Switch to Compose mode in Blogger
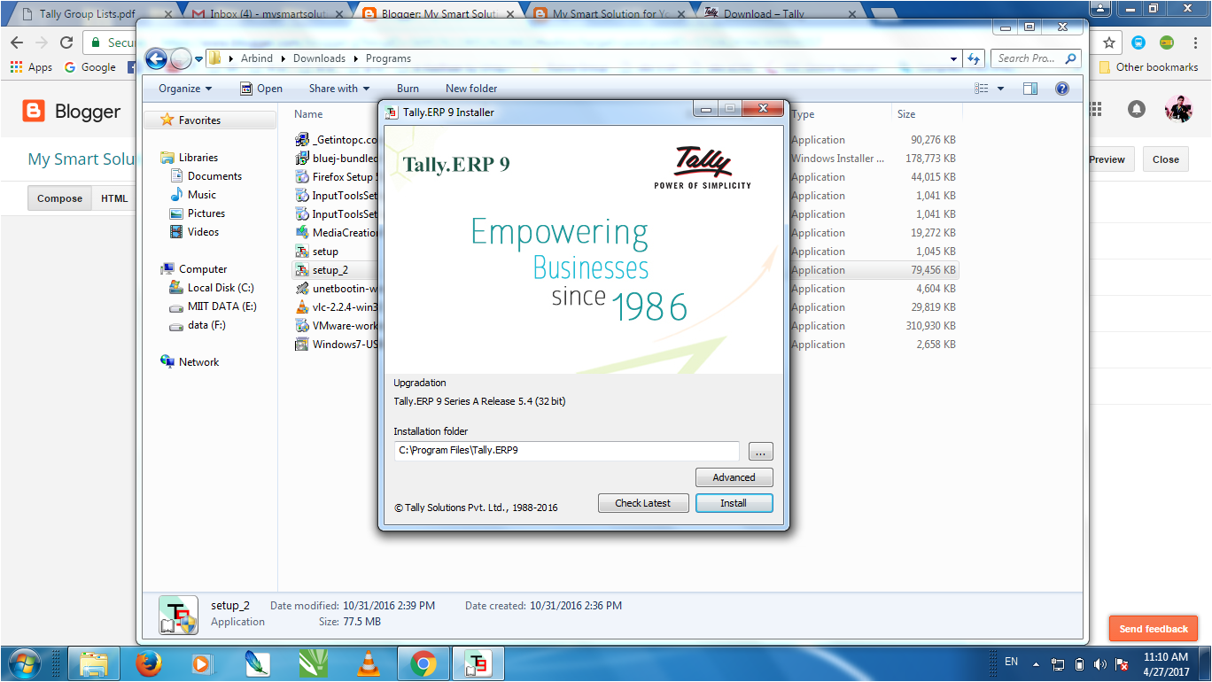 (x=59, y=198)
